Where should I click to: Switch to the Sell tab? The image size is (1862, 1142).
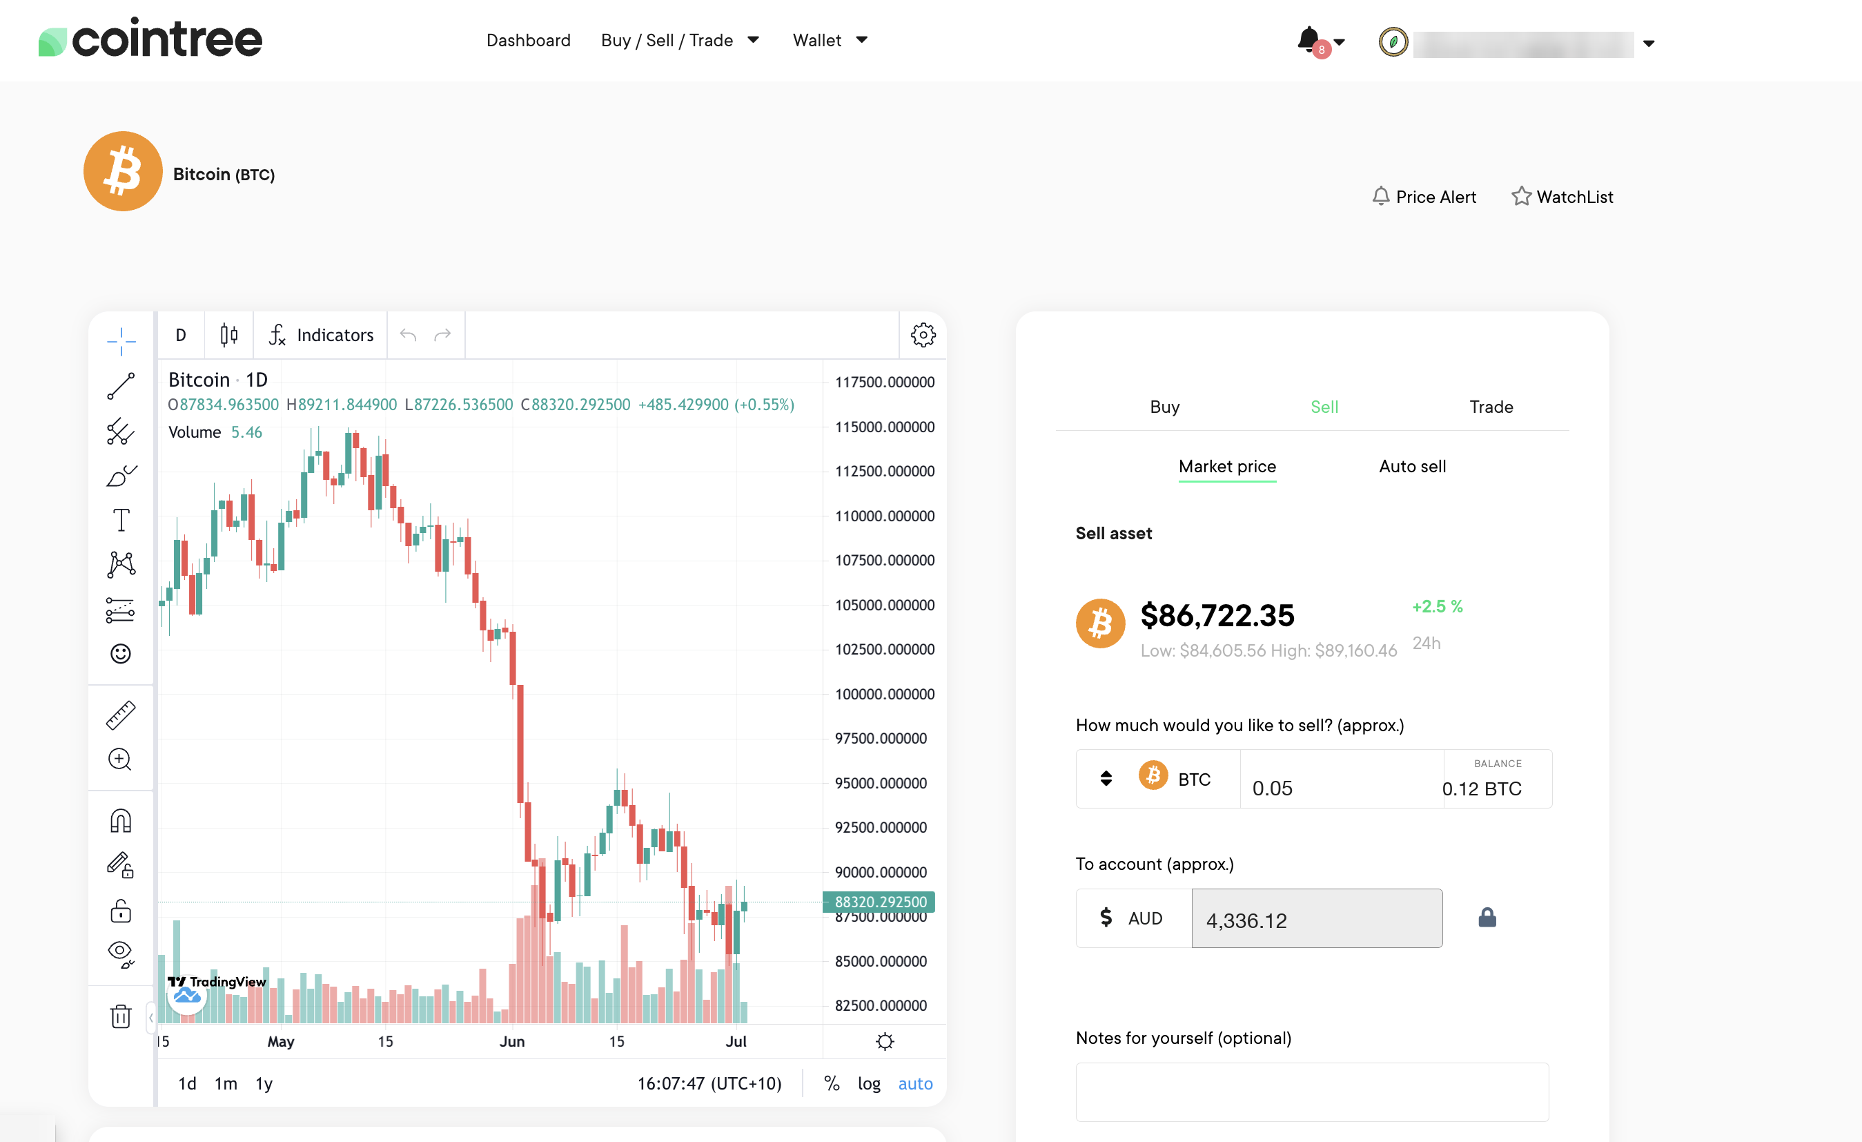click(x=1324, y=407)
